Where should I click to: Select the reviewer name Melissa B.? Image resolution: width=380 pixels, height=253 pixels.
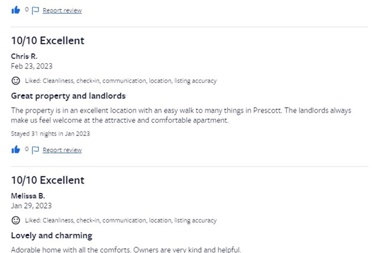tap(28, 195)
